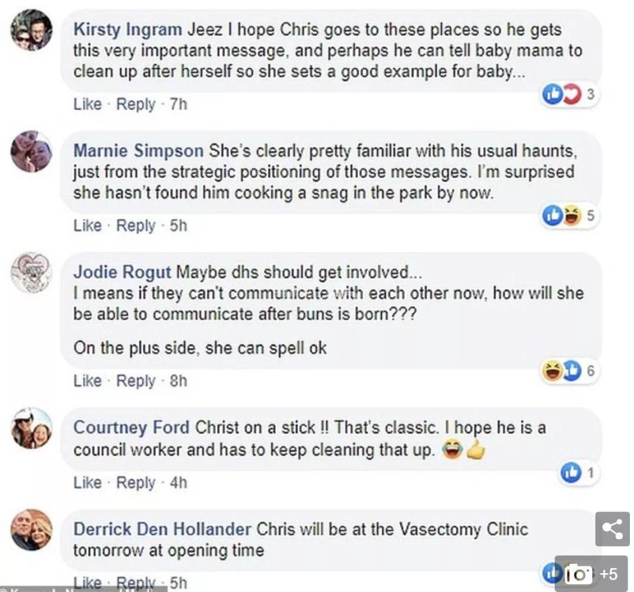Open Courtney Ford's profile photo
Screen dimensions: 634x592
32,428
